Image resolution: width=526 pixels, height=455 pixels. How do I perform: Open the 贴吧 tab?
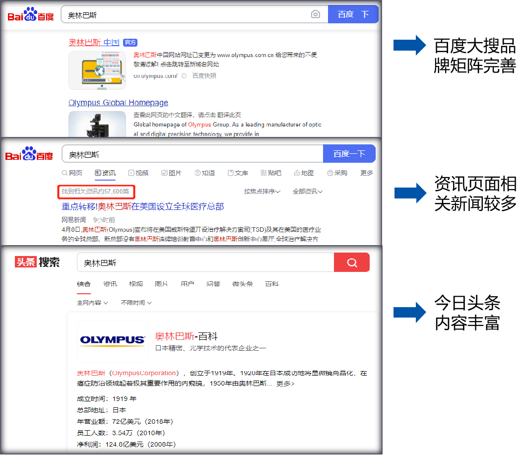tap(271, 173)
